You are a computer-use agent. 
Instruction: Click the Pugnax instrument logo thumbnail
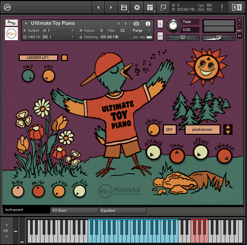pyautogui.click(x=11, y=34)
